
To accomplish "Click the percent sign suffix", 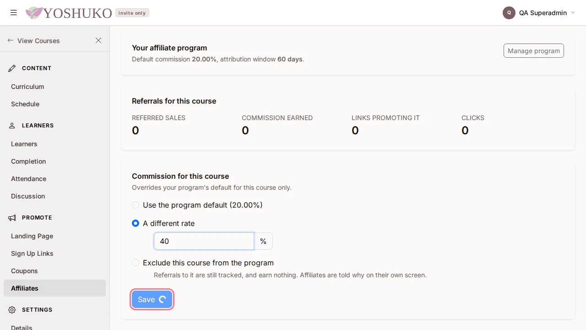I will click(263, 241).
